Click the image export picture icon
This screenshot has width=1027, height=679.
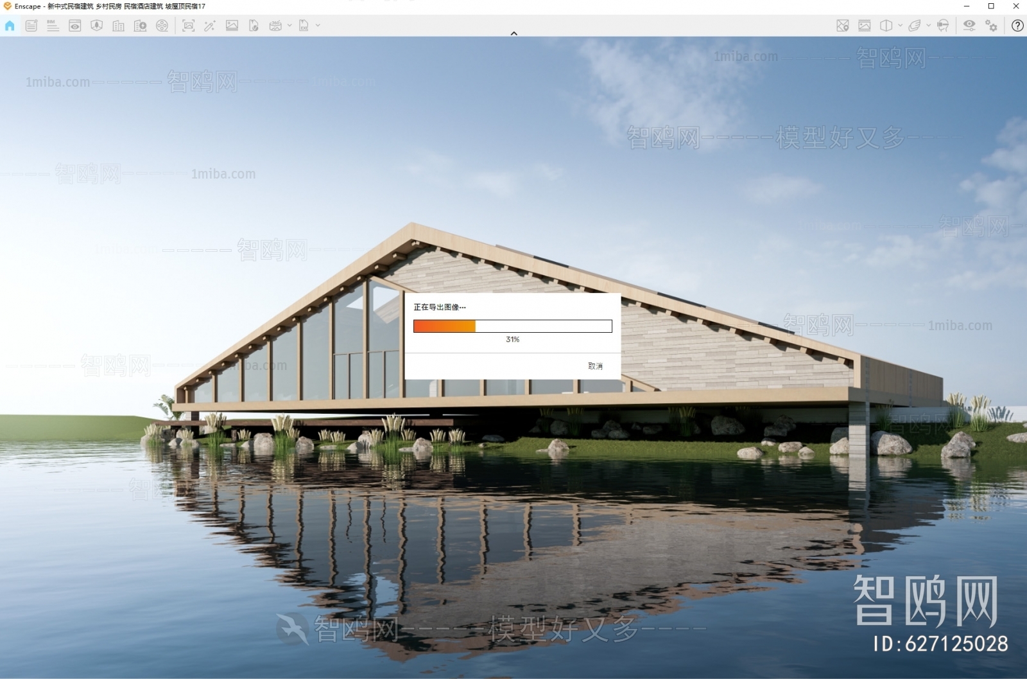pos(232,26)
